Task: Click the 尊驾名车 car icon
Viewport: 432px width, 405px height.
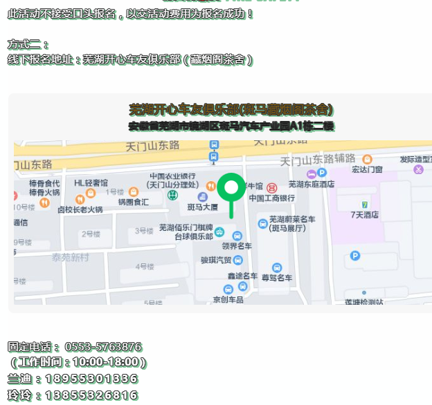Action: [x=277, y=267]
